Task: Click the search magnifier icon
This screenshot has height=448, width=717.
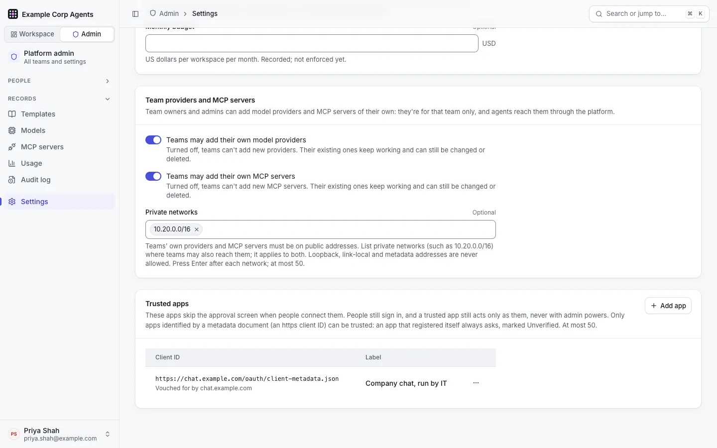Action: point(599,14)
